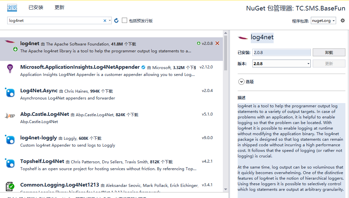Image resolution: width=349 pixels, height=198 pixels.
Task: Click the v2.0.4 version of Log4Net.Async
Action: pyautogui.click(x=207, y=91)
